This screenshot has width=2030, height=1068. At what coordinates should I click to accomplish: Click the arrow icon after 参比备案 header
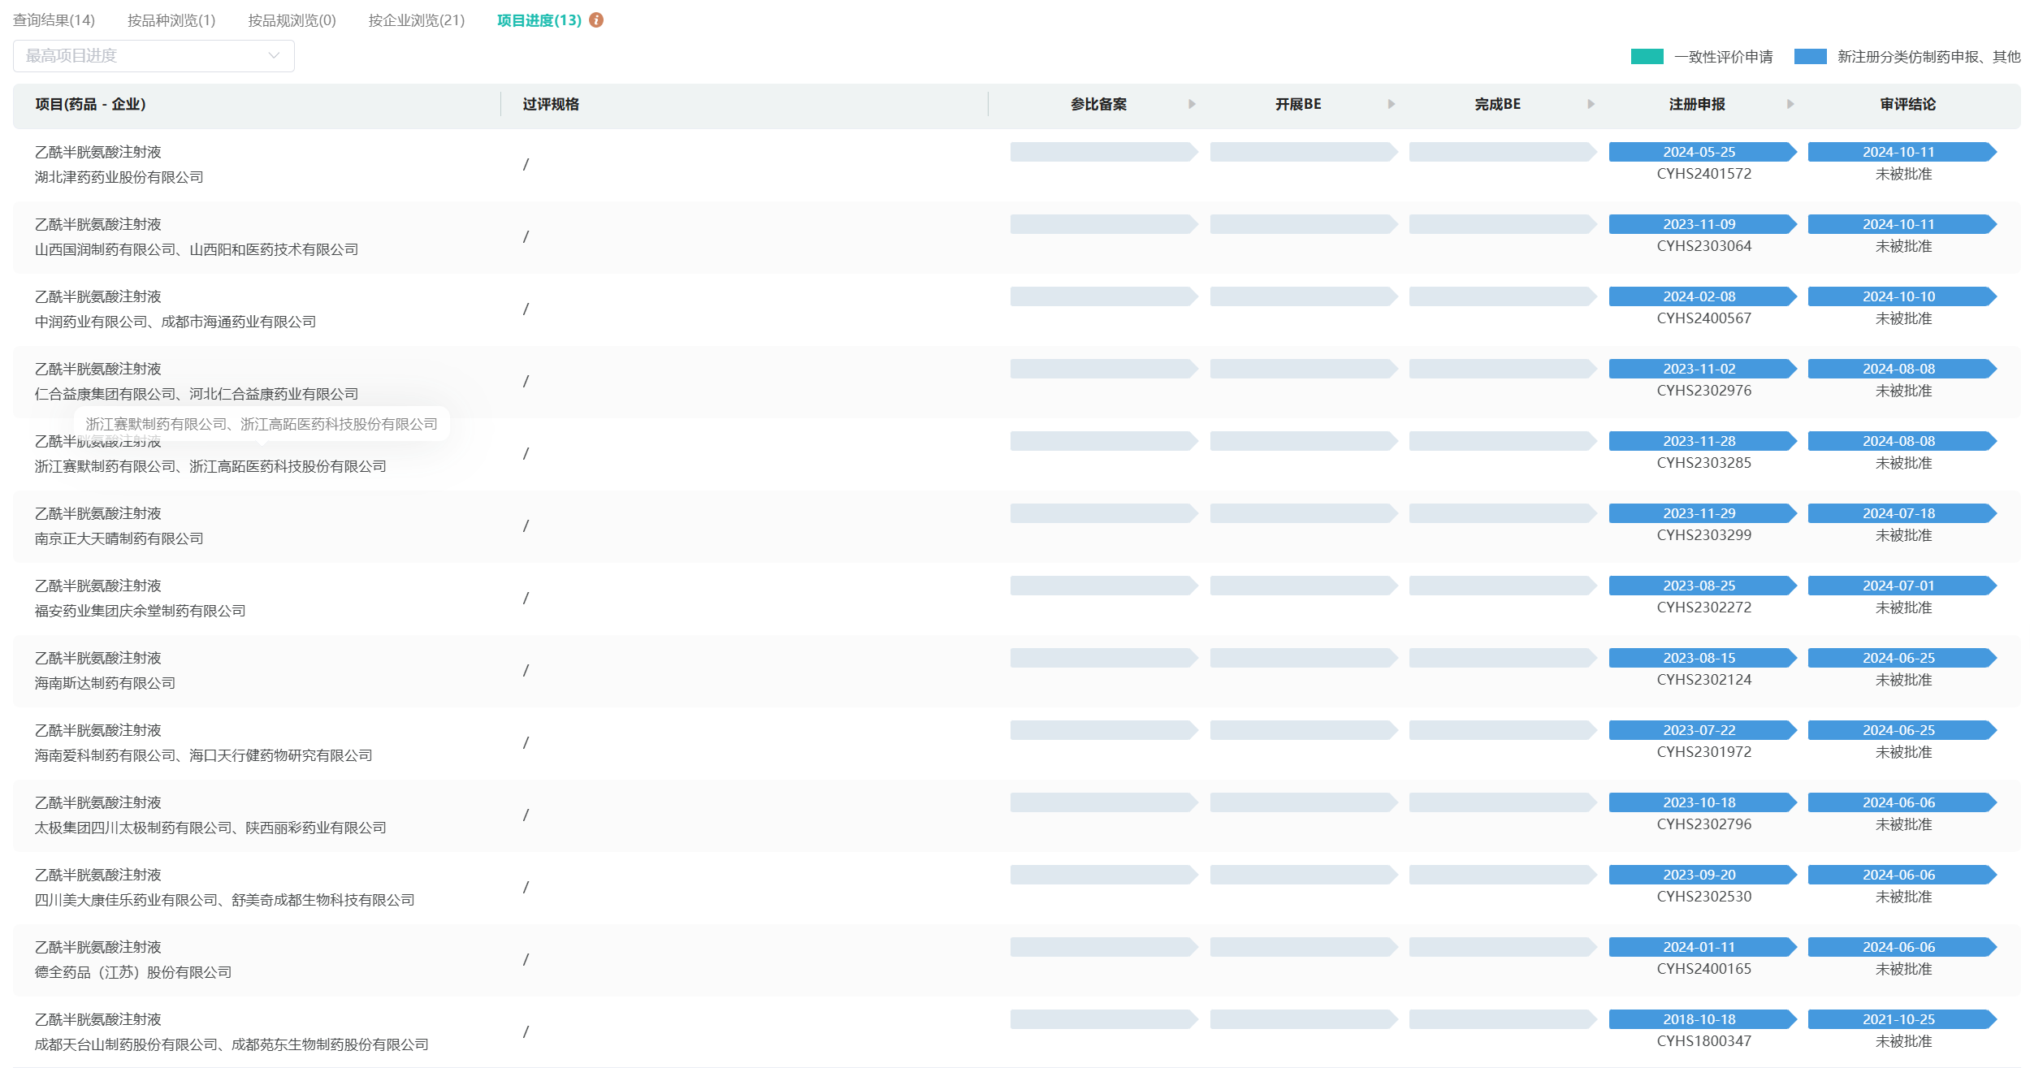point(1192,104)
